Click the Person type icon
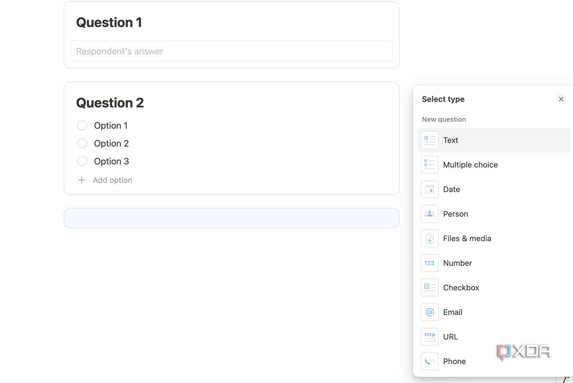 430,214
